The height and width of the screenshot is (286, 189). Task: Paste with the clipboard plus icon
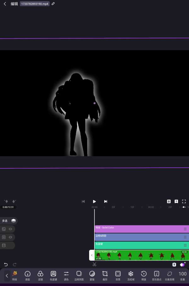[x=174, y=265]
